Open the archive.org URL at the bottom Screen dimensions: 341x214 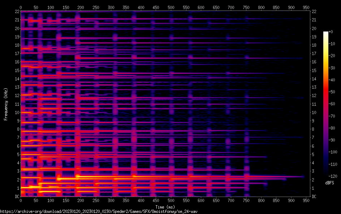point(99,211)
